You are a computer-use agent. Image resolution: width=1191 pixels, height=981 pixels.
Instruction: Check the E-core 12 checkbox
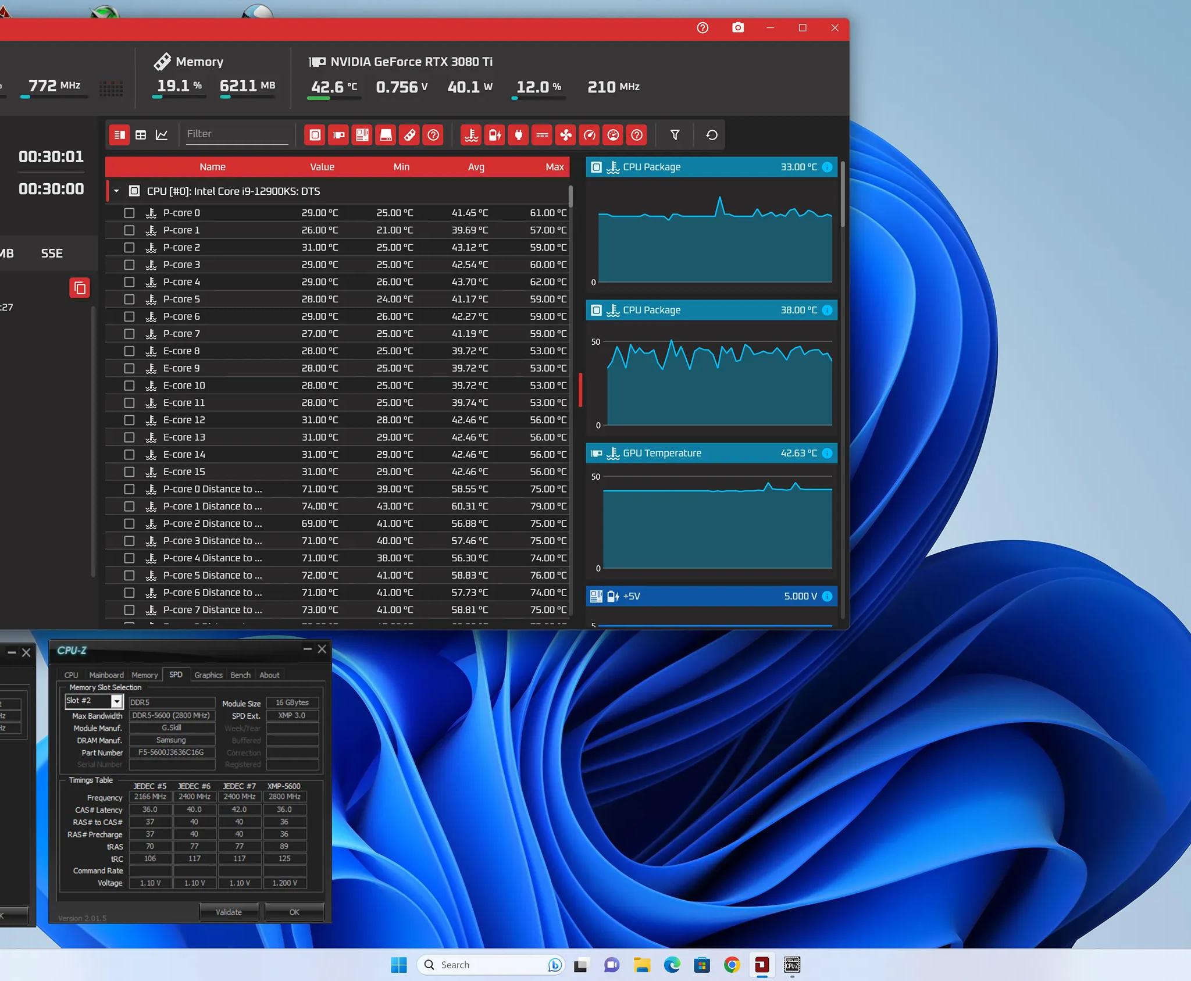129,420
